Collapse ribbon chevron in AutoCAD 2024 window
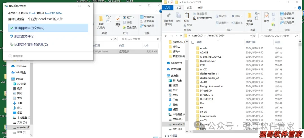This screenshot has height=138, width=304. tap(296, 8)
